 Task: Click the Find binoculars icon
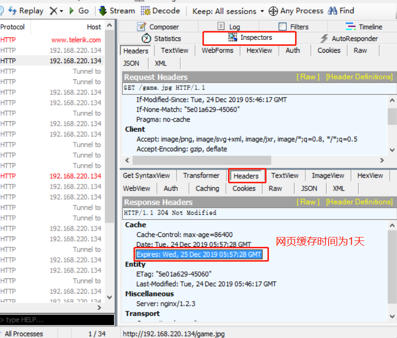click(x=332, y=11)
